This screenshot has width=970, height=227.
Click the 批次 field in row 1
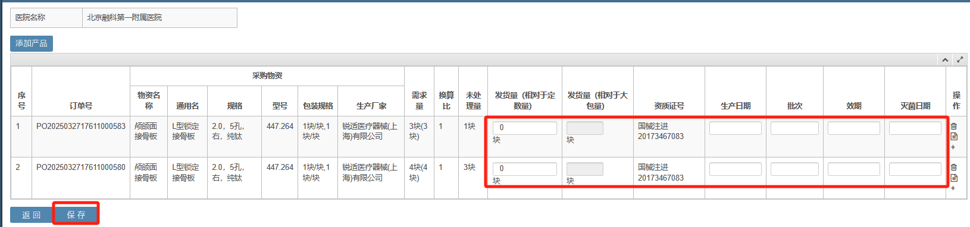tap(794, 128)
